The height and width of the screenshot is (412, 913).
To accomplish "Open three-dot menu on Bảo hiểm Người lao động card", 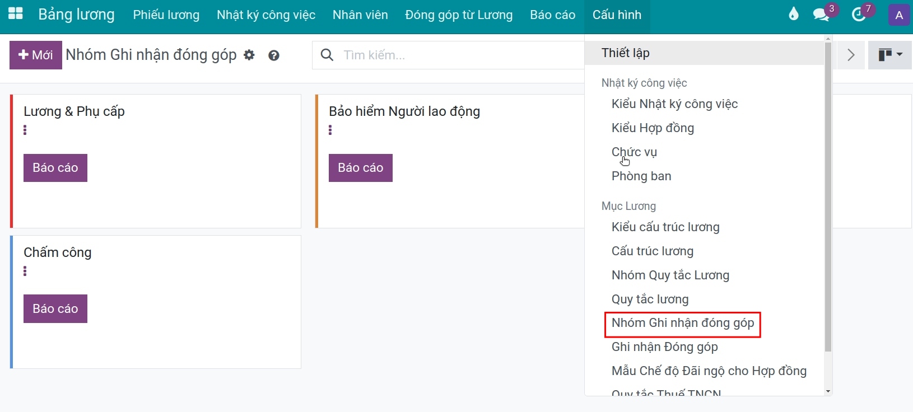I will (x=330, y=130).
